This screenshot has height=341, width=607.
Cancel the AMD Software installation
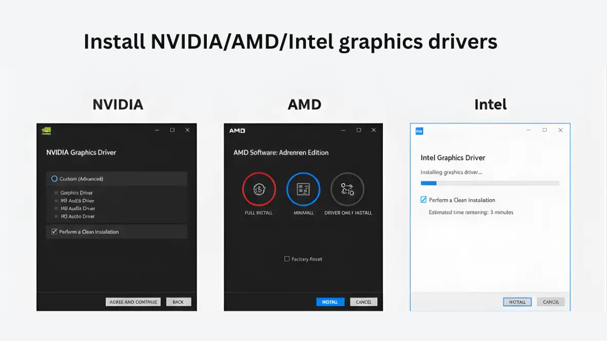363,302
